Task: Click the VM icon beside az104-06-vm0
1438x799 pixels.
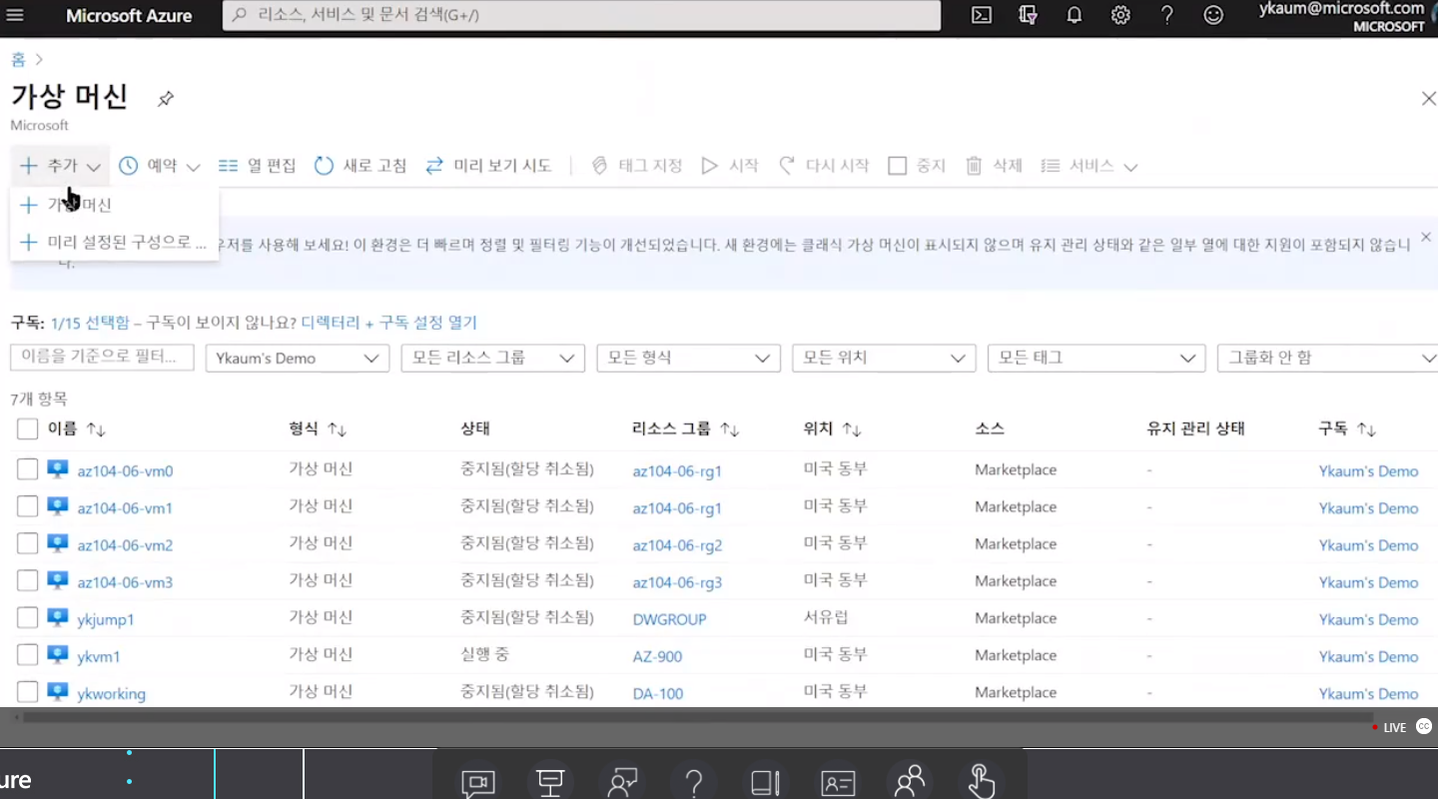Action: [57, 469]
